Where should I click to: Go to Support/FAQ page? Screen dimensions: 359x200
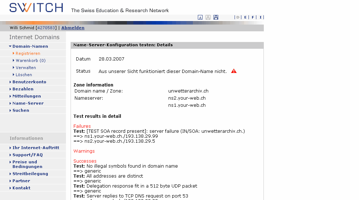27,155
